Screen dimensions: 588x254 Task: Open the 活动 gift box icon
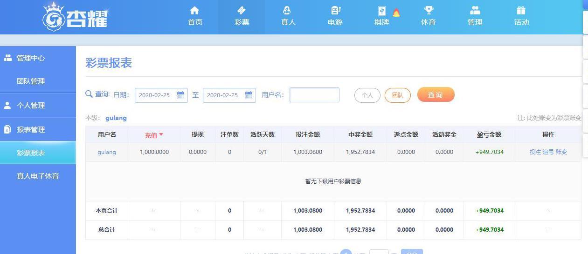coord(521,11)
